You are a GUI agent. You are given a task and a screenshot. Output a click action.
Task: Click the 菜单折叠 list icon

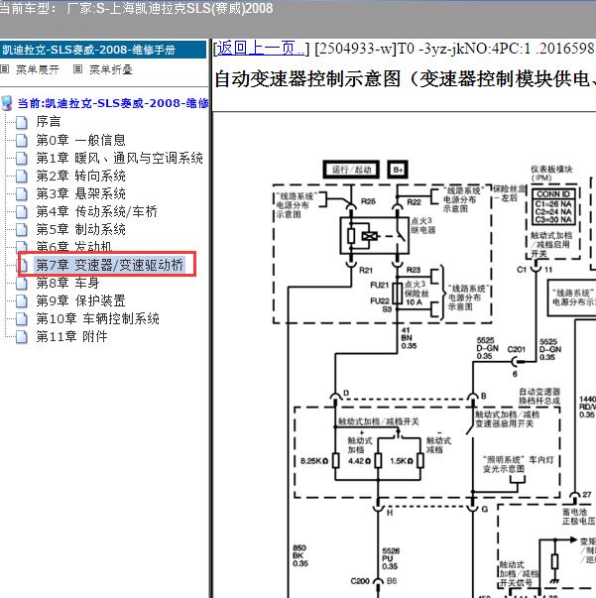[x=77, y=69]
